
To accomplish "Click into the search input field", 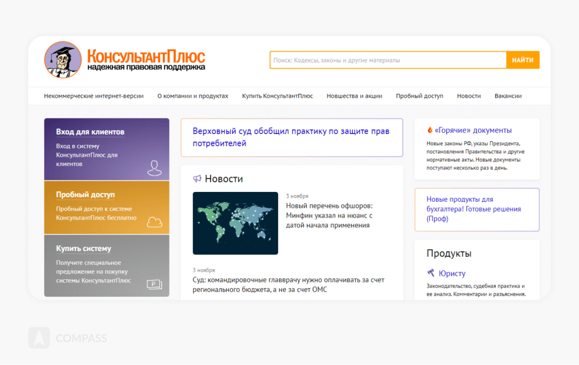I will (388, 60).
